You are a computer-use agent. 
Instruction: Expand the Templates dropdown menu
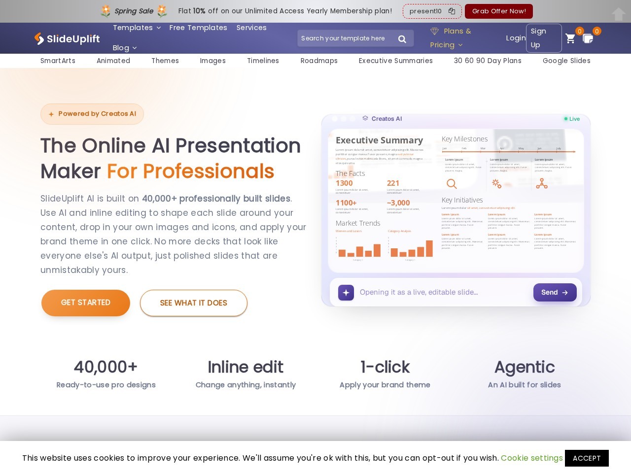[x=137, y=28]
